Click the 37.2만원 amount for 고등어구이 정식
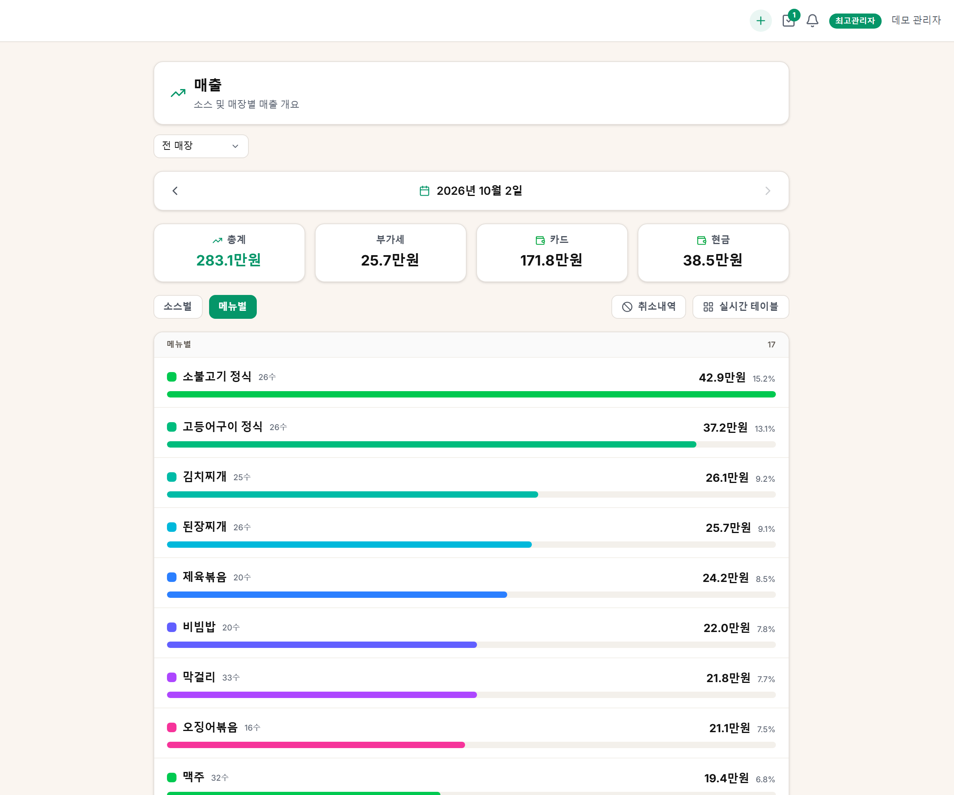The height and width of the screenshot is (795, 954). (725, 427)
